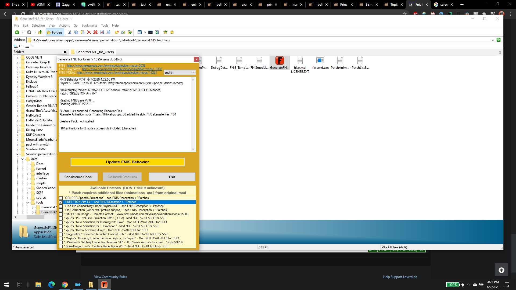Open the Views dropdown arrow
516x290 pixels.
pos(145,32)
